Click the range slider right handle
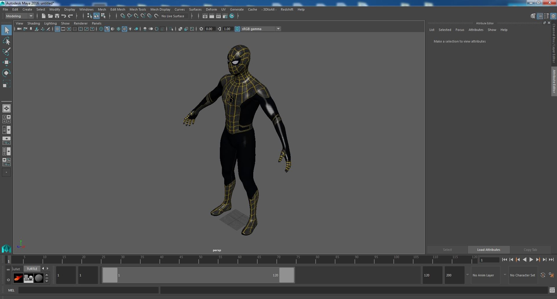Viewport: 557px width, 299px height. tap(287, 275)
